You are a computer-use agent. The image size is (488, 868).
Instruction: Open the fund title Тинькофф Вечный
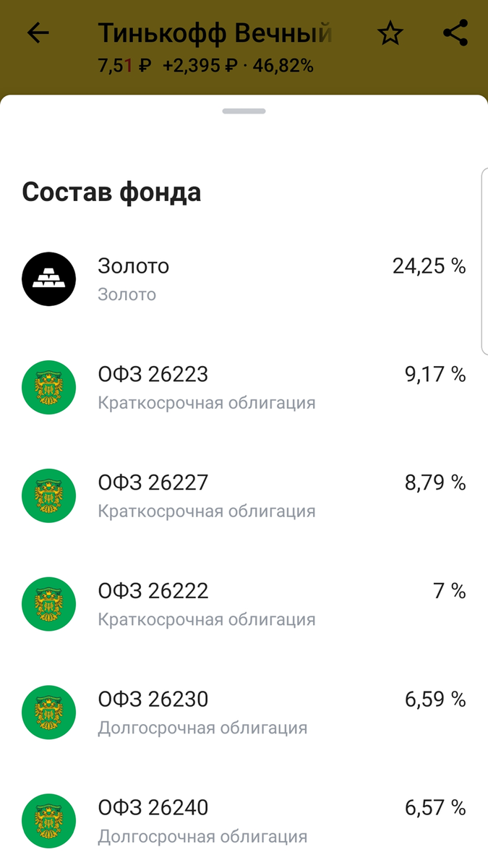(217, 30)
